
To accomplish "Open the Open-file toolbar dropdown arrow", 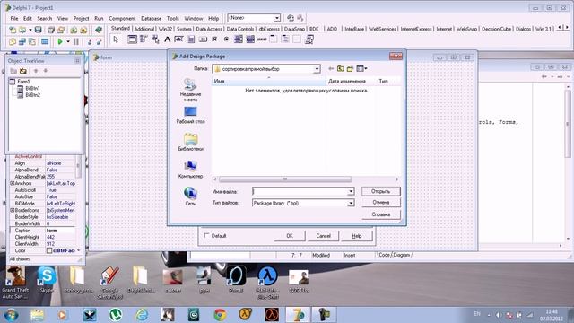I will [x=30, y=30].
